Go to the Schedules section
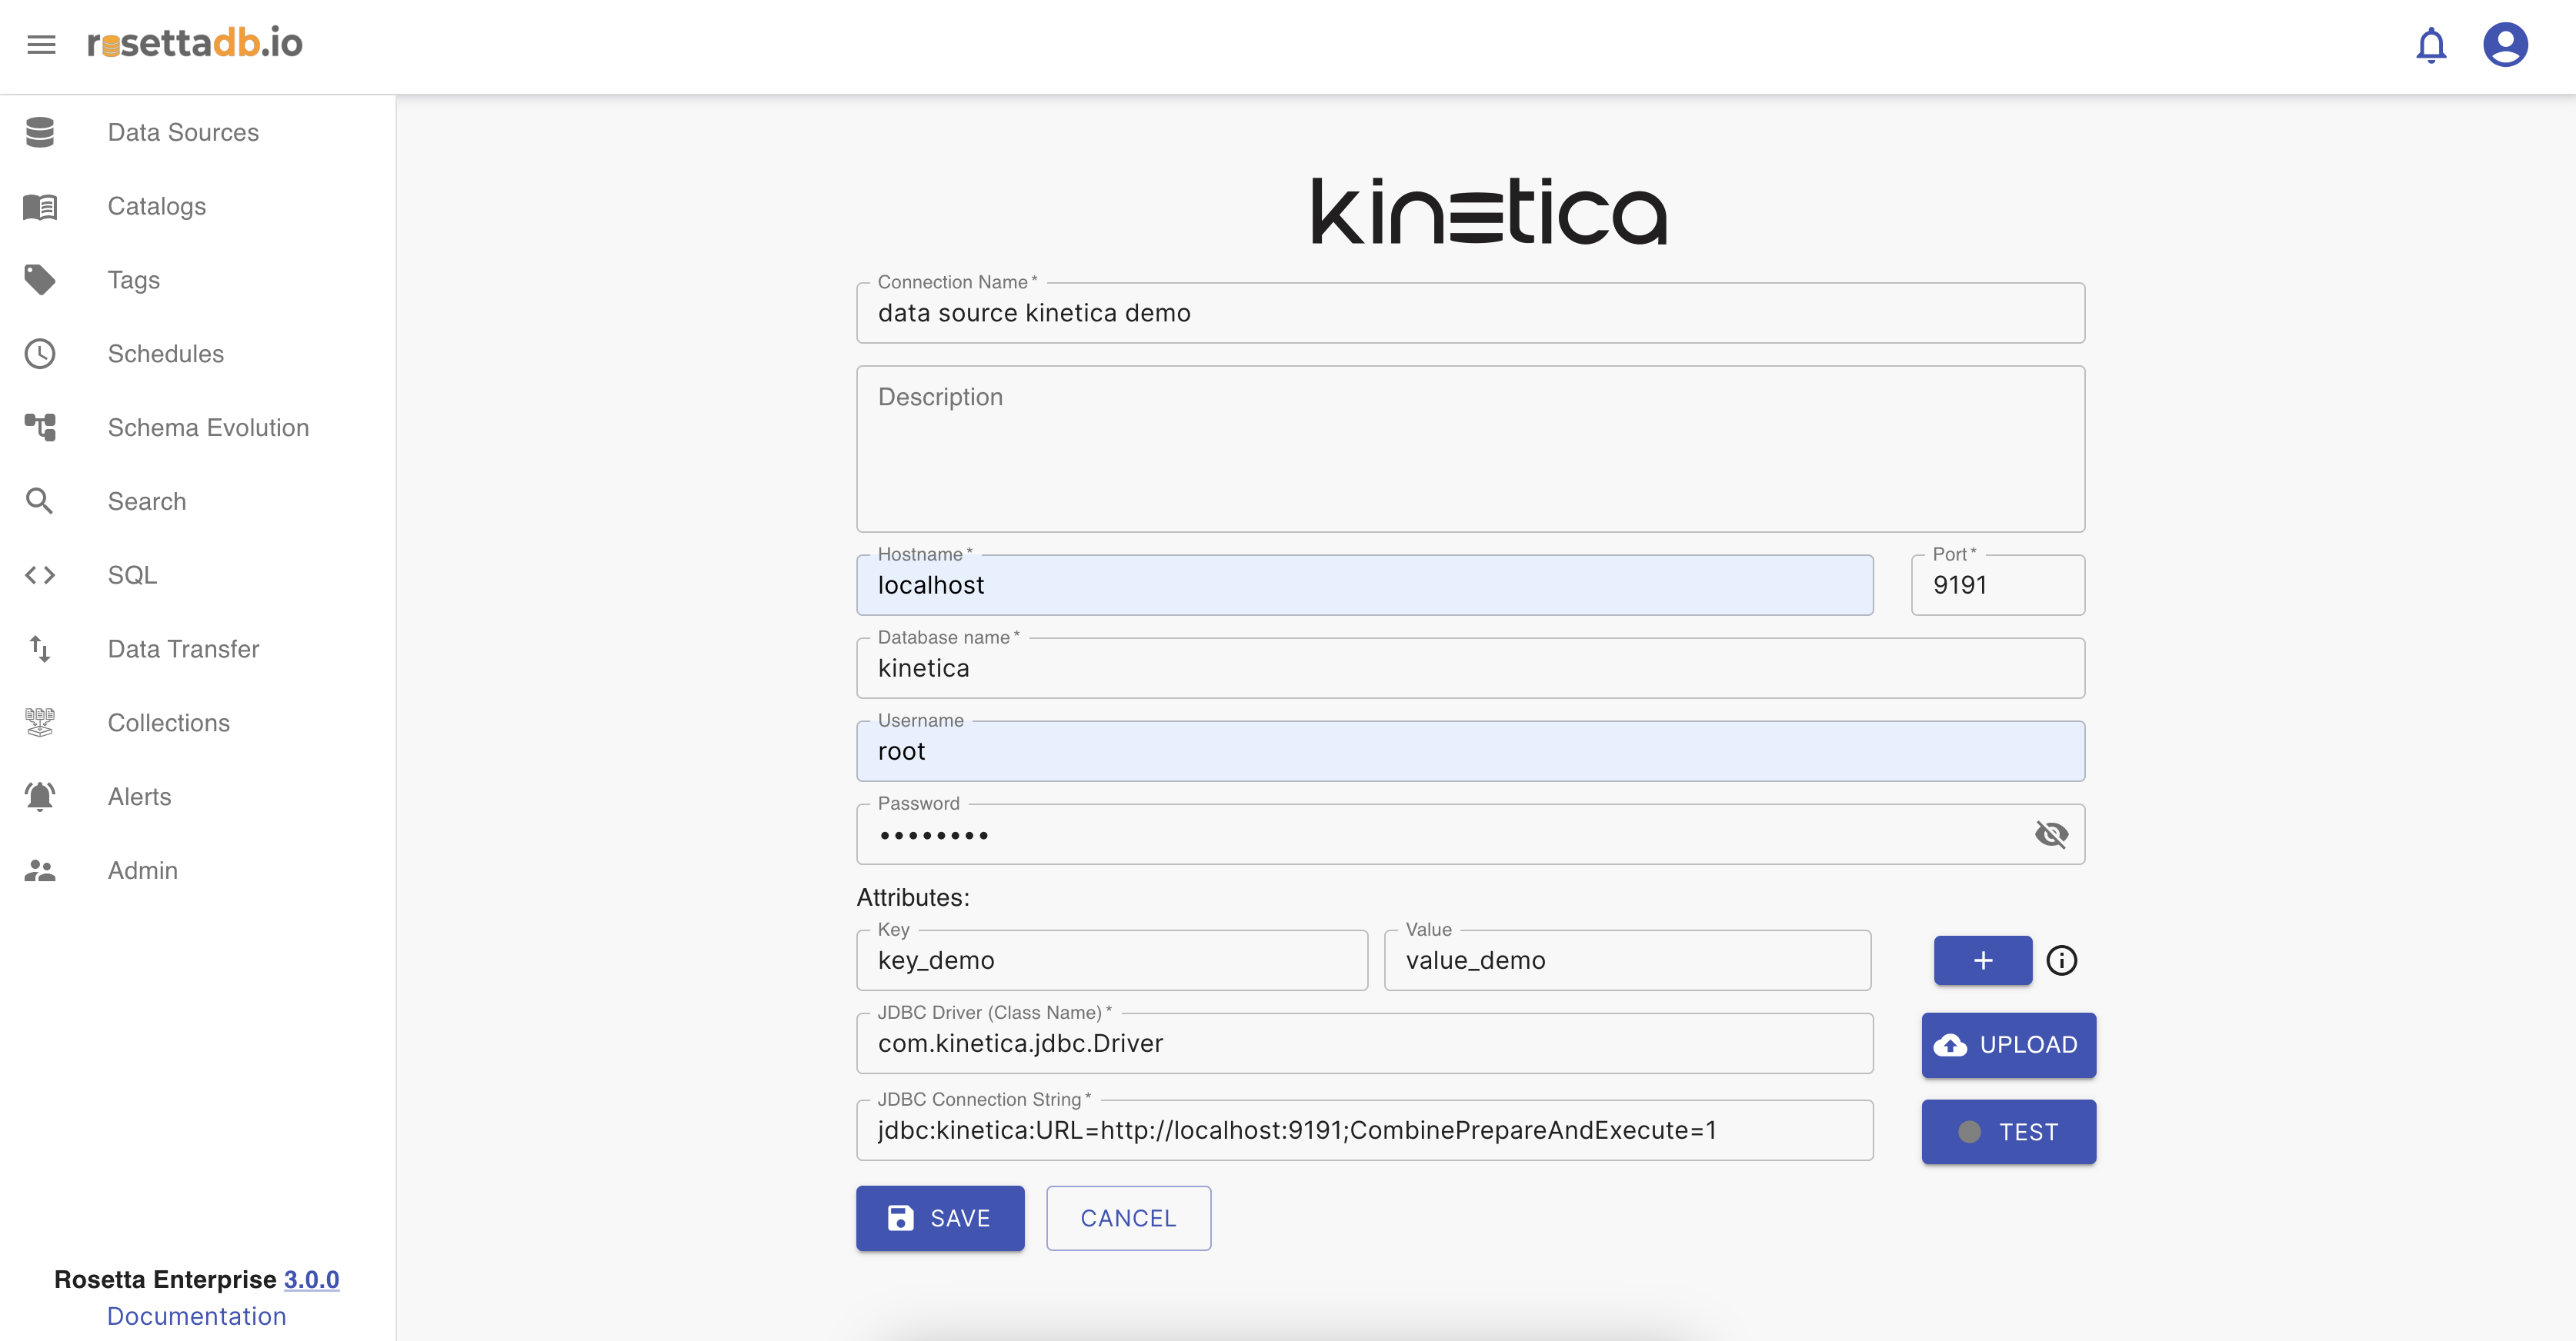Screen dimensions: 2576x1341 point(166,354)
